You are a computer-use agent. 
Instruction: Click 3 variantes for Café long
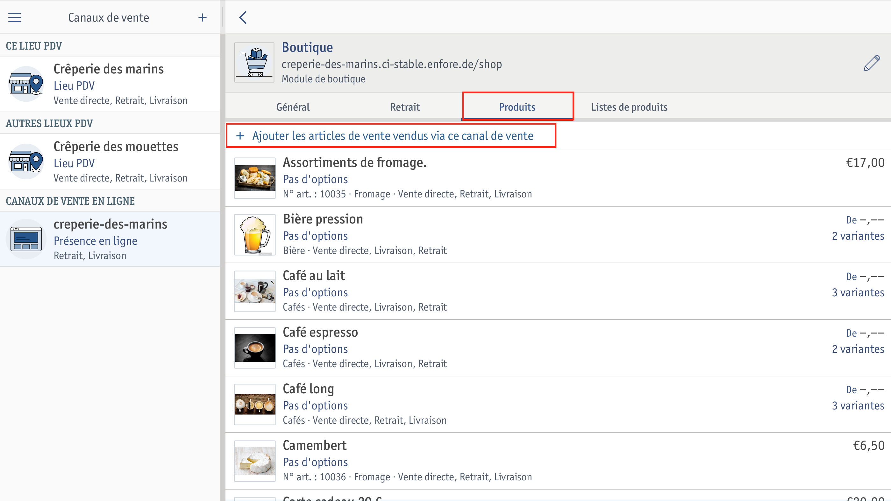(x=858, y=406)
